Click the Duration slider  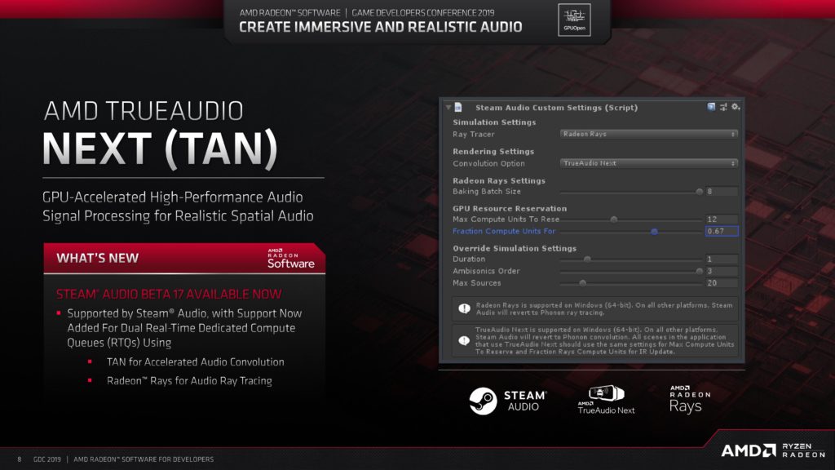tap(631, 259)
